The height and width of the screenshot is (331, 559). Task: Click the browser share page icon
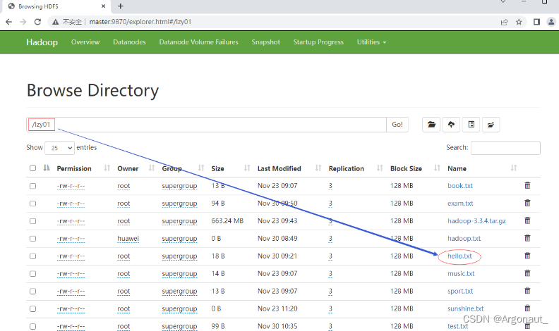tap(504, 22)
